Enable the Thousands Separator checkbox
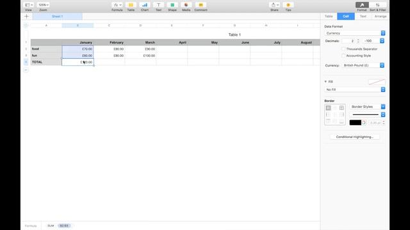This screenshot has height=230, width=410. click(x=343, y=49)
